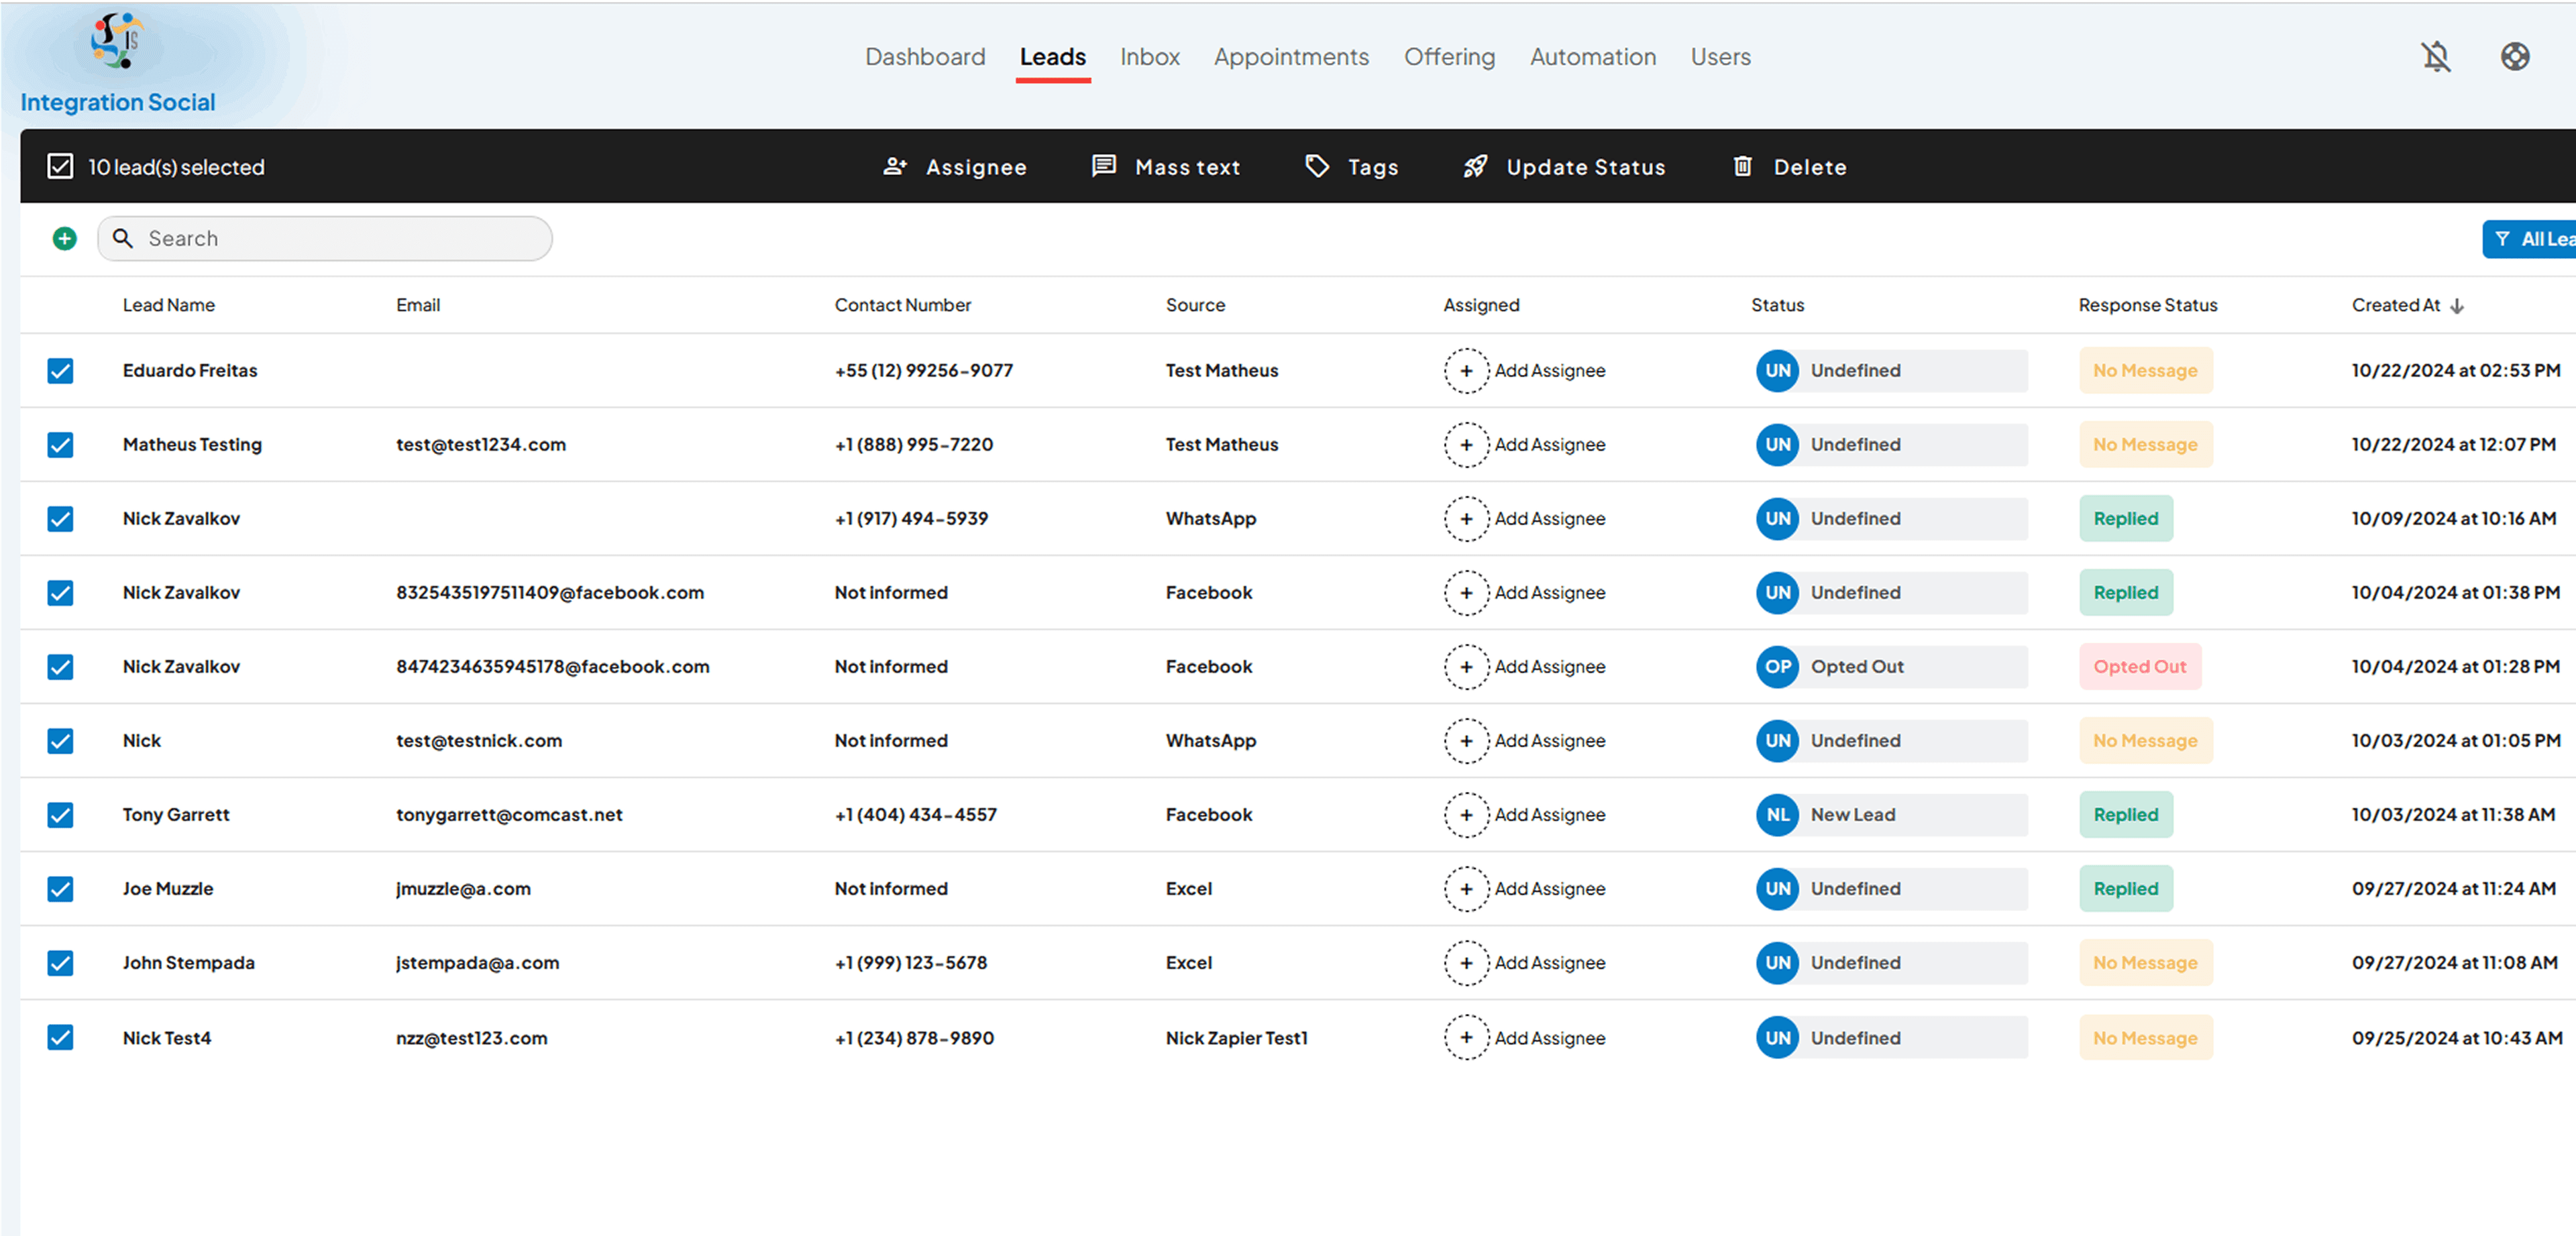Screen dimensions: 2576x1236
Task: Open the Opted Out status dropdown
Action: (x=1891, y=667)
